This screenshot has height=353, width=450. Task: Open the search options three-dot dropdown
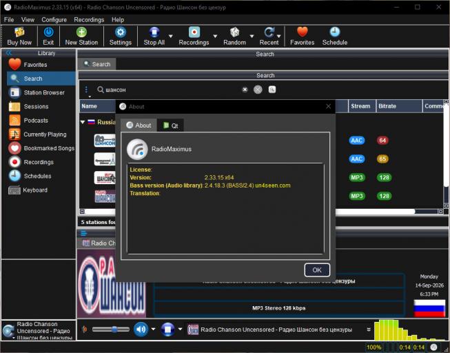[86, 91]
